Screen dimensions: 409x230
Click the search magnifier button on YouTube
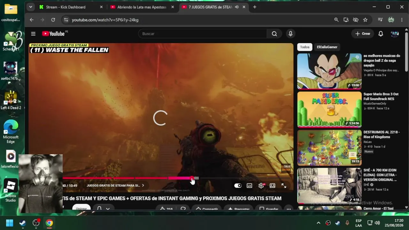(274, 34)
